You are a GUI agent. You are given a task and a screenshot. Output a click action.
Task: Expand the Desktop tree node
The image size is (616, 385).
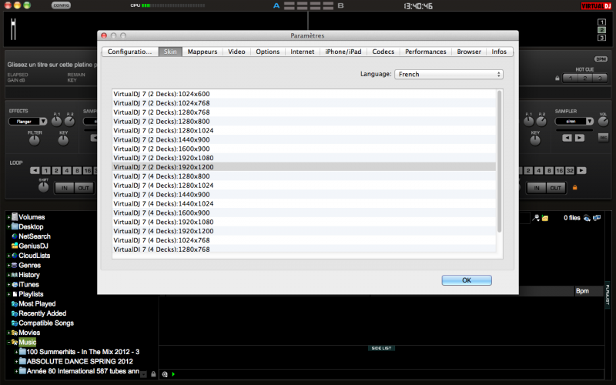pos(8,226)
